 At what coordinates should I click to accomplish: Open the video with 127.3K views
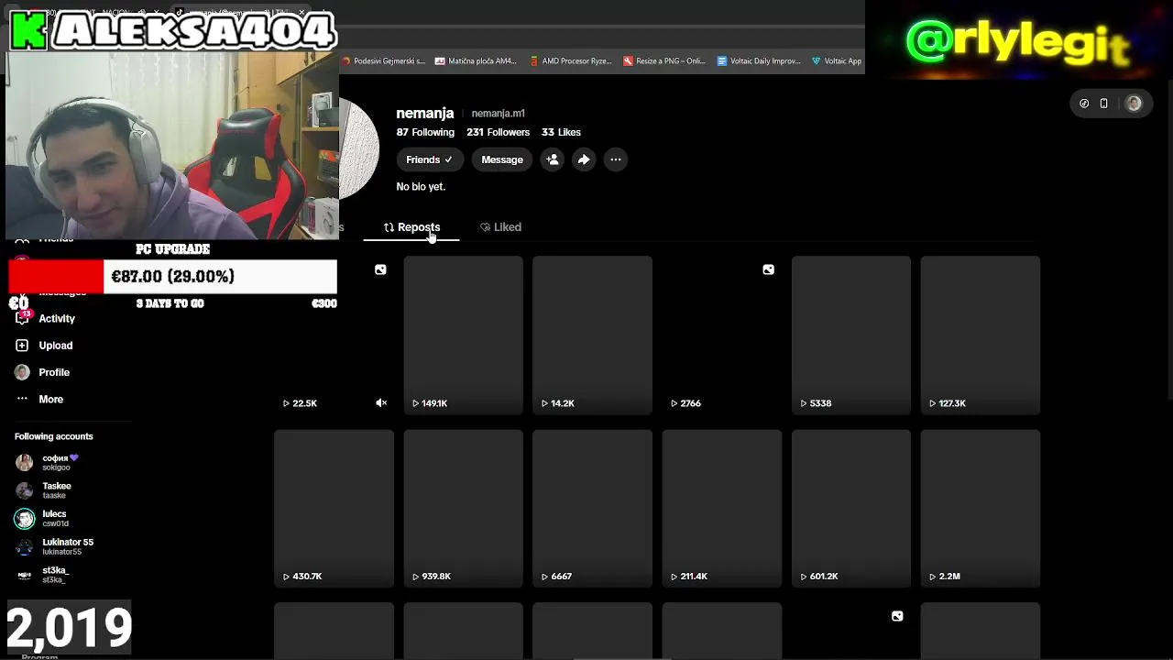tap(981, 335)
